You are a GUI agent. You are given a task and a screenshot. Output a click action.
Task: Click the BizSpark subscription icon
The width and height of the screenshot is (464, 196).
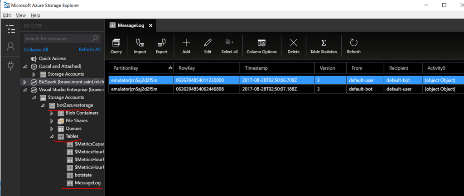[34, 82]
